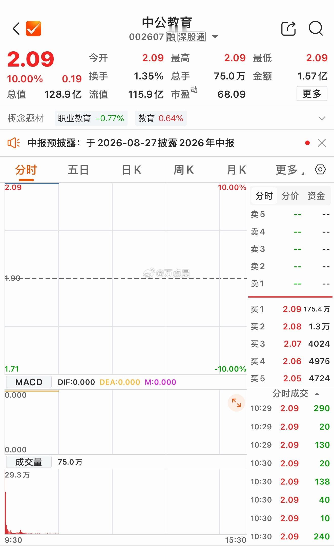The image size is (334, 546).
Task: Tap the MACD chart panel
Action: [x=126, y=422]
